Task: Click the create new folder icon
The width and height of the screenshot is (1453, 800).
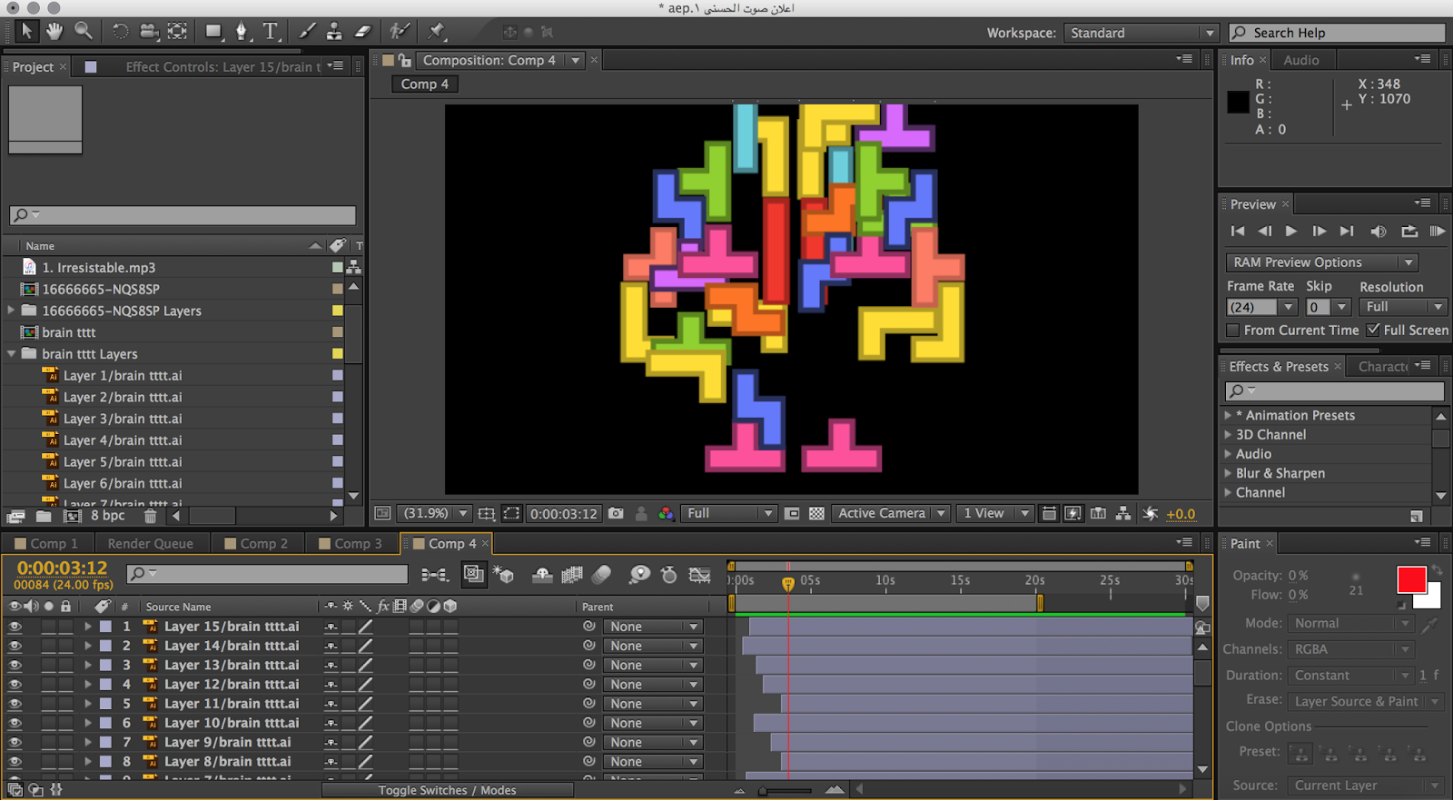Action: point(44,516)
